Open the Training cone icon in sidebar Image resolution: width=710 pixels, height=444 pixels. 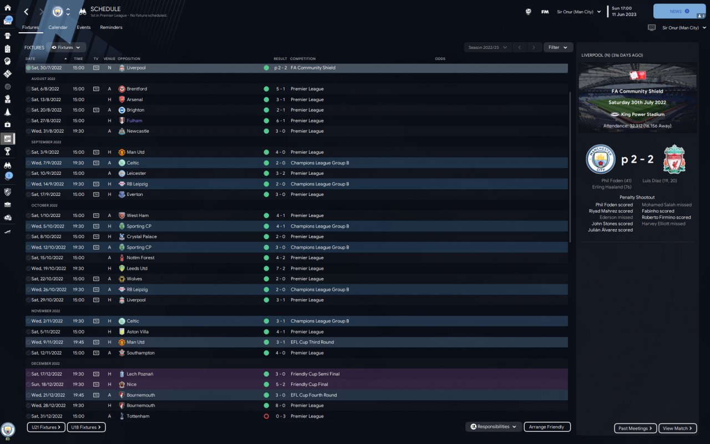8,112
